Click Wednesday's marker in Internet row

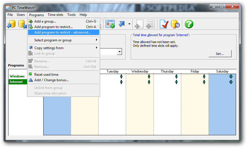149,82
